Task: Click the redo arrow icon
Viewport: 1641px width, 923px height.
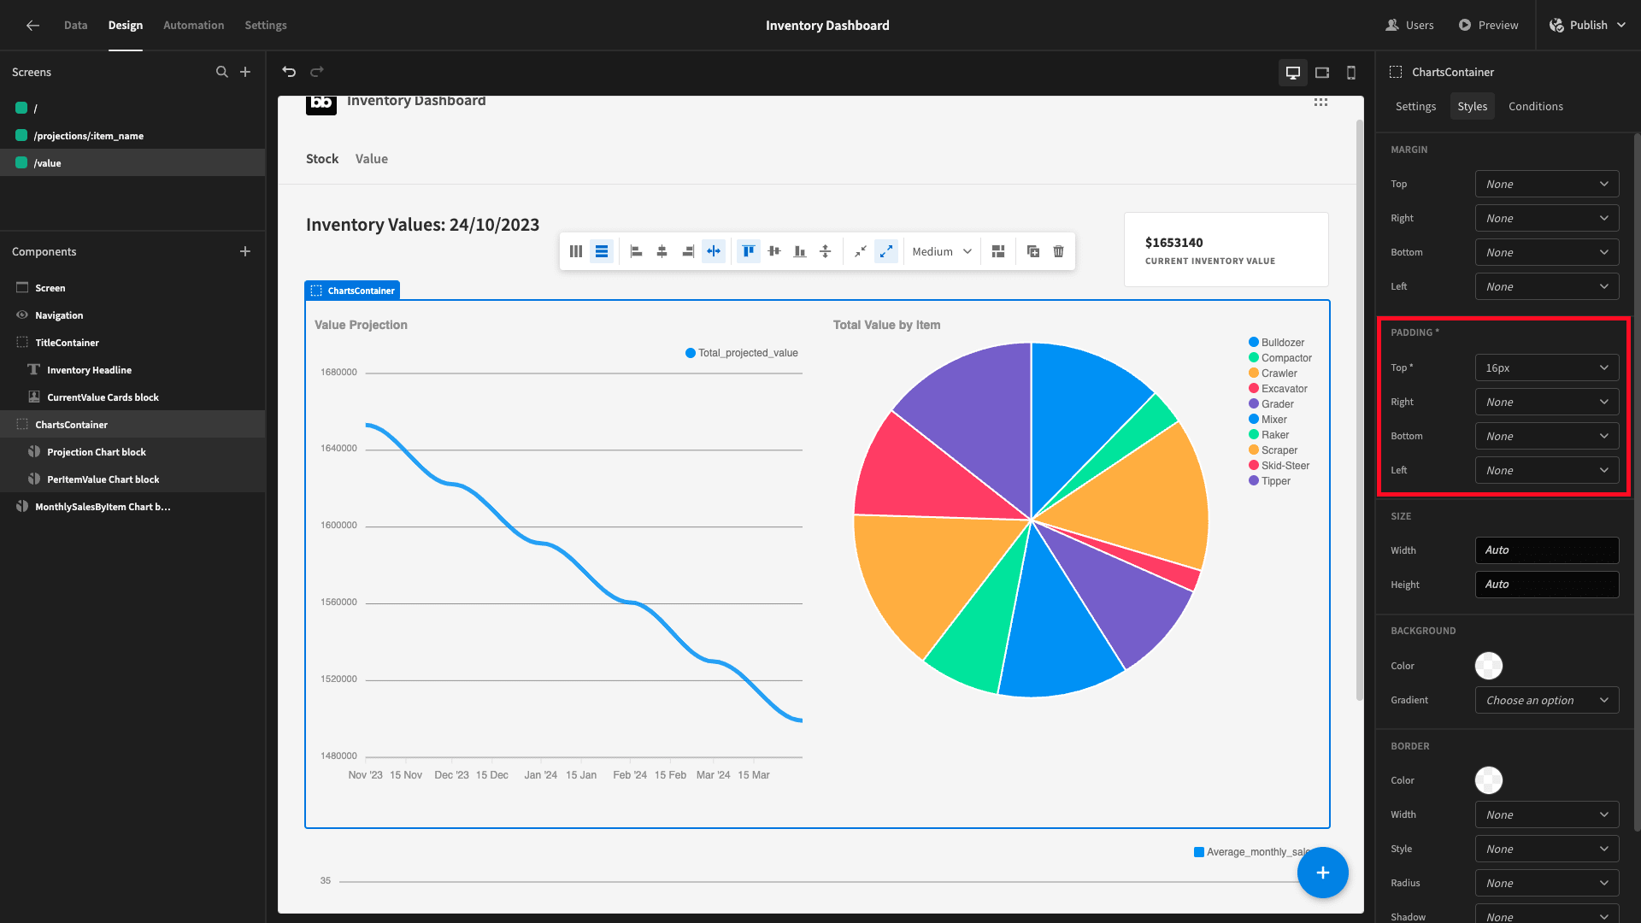Action: 317,72
